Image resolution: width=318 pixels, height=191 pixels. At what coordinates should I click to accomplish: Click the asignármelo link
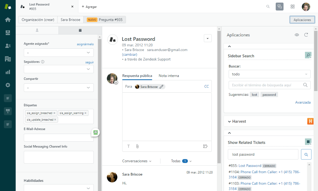85,44
